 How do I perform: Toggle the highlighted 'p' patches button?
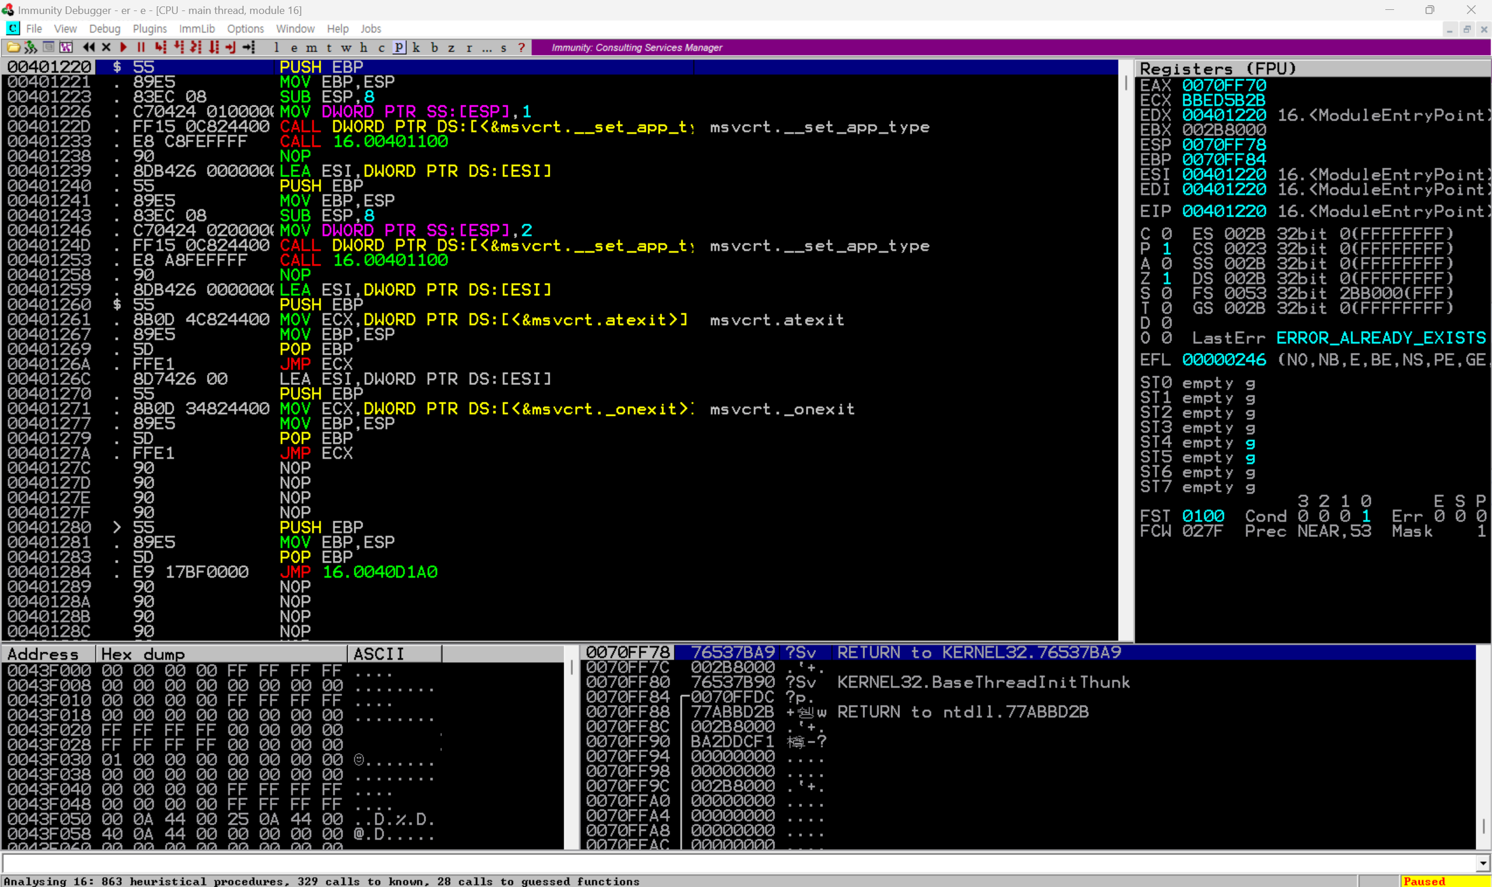coord(399,47)
